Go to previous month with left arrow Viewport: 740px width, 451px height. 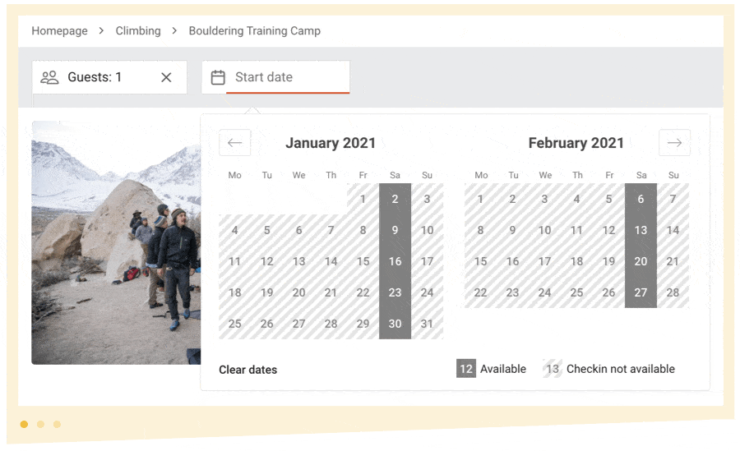234,142
